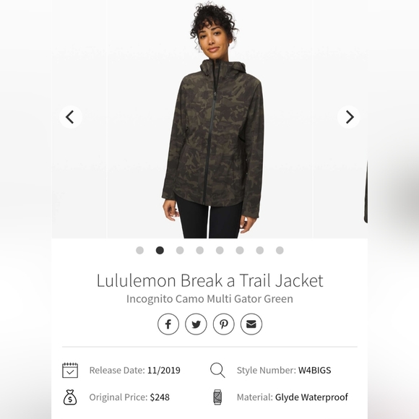Select the third carousel dot
Viewport: 419px width, 419px height.
coord(180,251)
